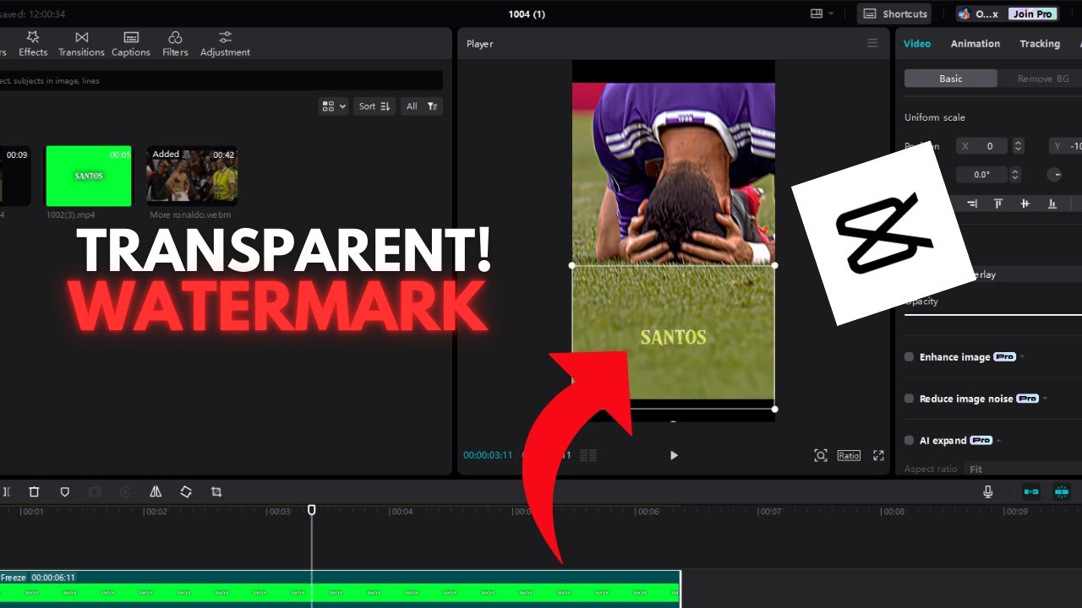Click the rotation angle stepper arrows
The width and height of the screenshot is (1082, 608).
[1015, 175]
